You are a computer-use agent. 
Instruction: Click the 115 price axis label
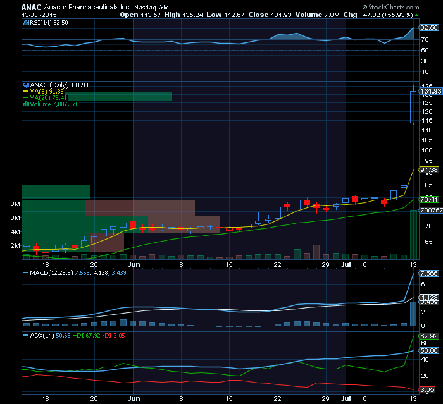[427, 121]
